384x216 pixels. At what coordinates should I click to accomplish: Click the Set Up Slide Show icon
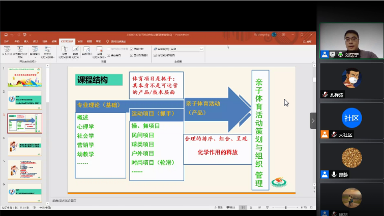pyautogui.click(x=65, y=50)
